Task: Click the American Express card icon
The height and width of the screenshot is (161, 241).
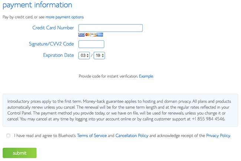Action: [x=100, y=34]
